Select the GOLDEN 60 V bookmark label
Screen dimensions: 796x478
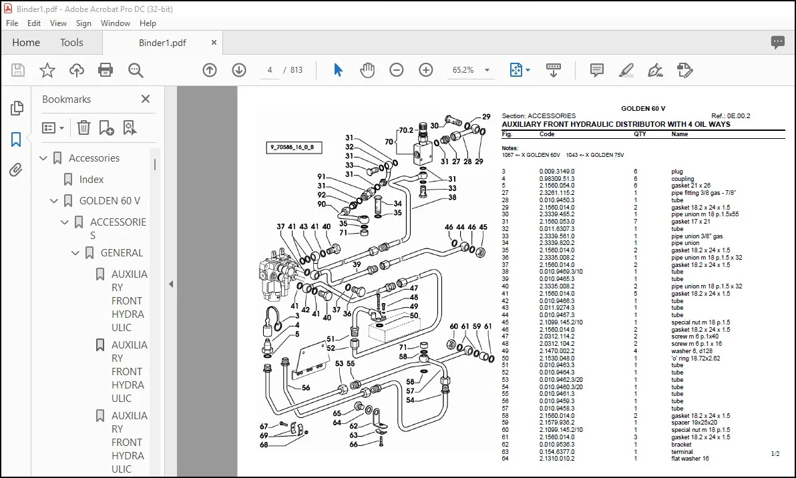[x=110, y=201]
